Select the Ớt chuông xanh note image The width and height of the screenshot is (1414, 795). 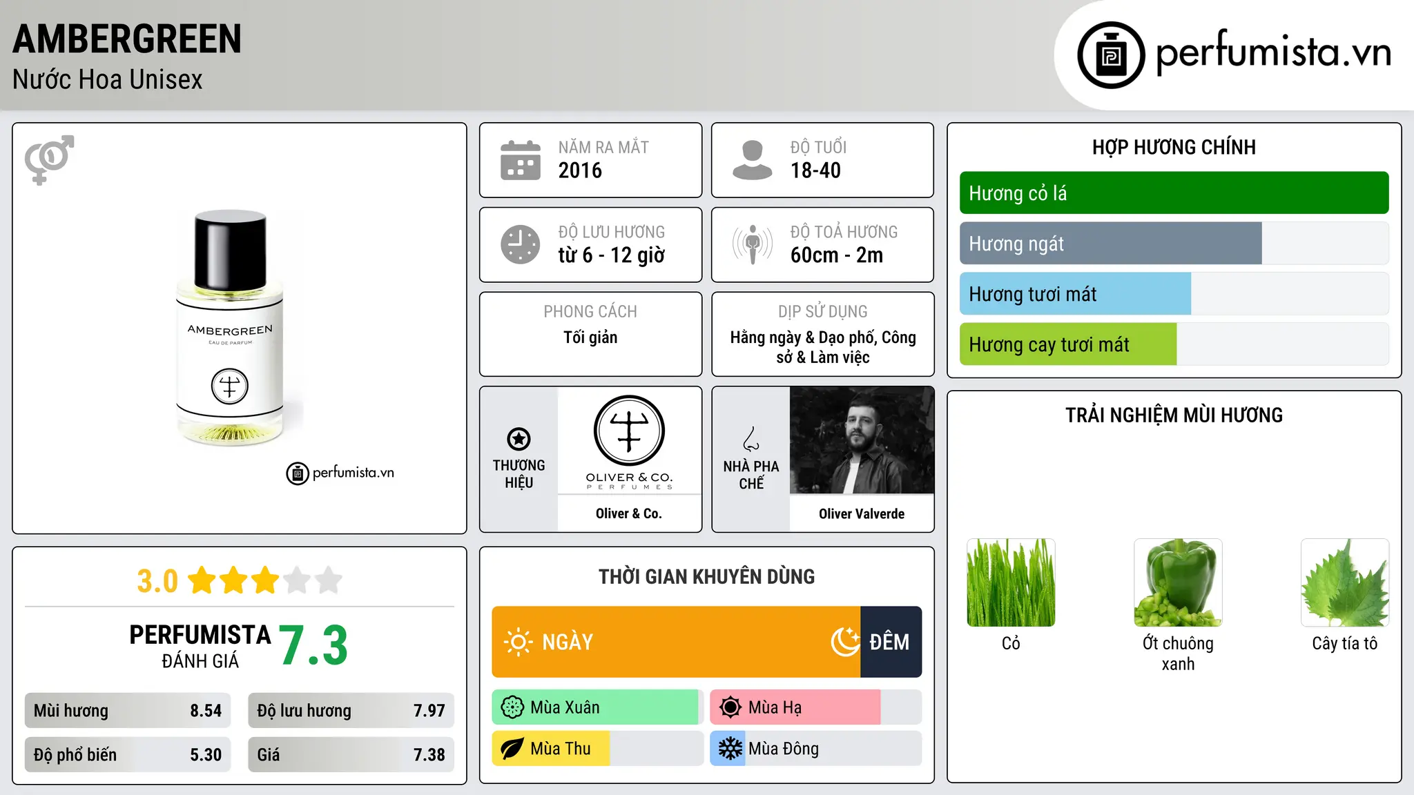(x=1178, y=582)
